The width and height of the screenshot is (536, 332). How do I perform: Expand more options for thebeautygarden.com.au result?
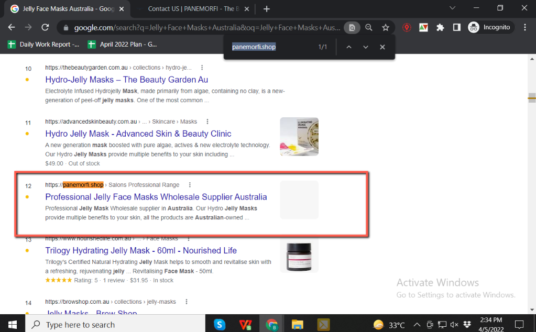coord(202,68)
